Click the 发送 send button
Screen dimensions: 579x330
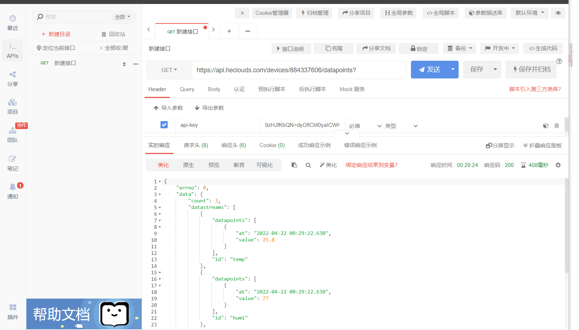[x=429, y=69]
